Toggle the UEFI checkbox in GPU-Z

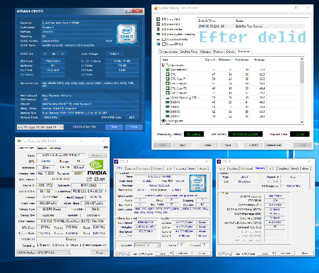[96, 179]
